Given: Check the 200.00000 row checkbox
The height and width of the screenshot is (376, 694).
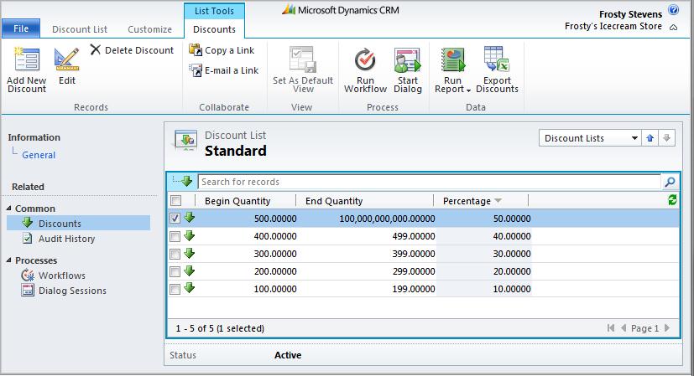Looking at the screenshot, I should tap(175, 271).
